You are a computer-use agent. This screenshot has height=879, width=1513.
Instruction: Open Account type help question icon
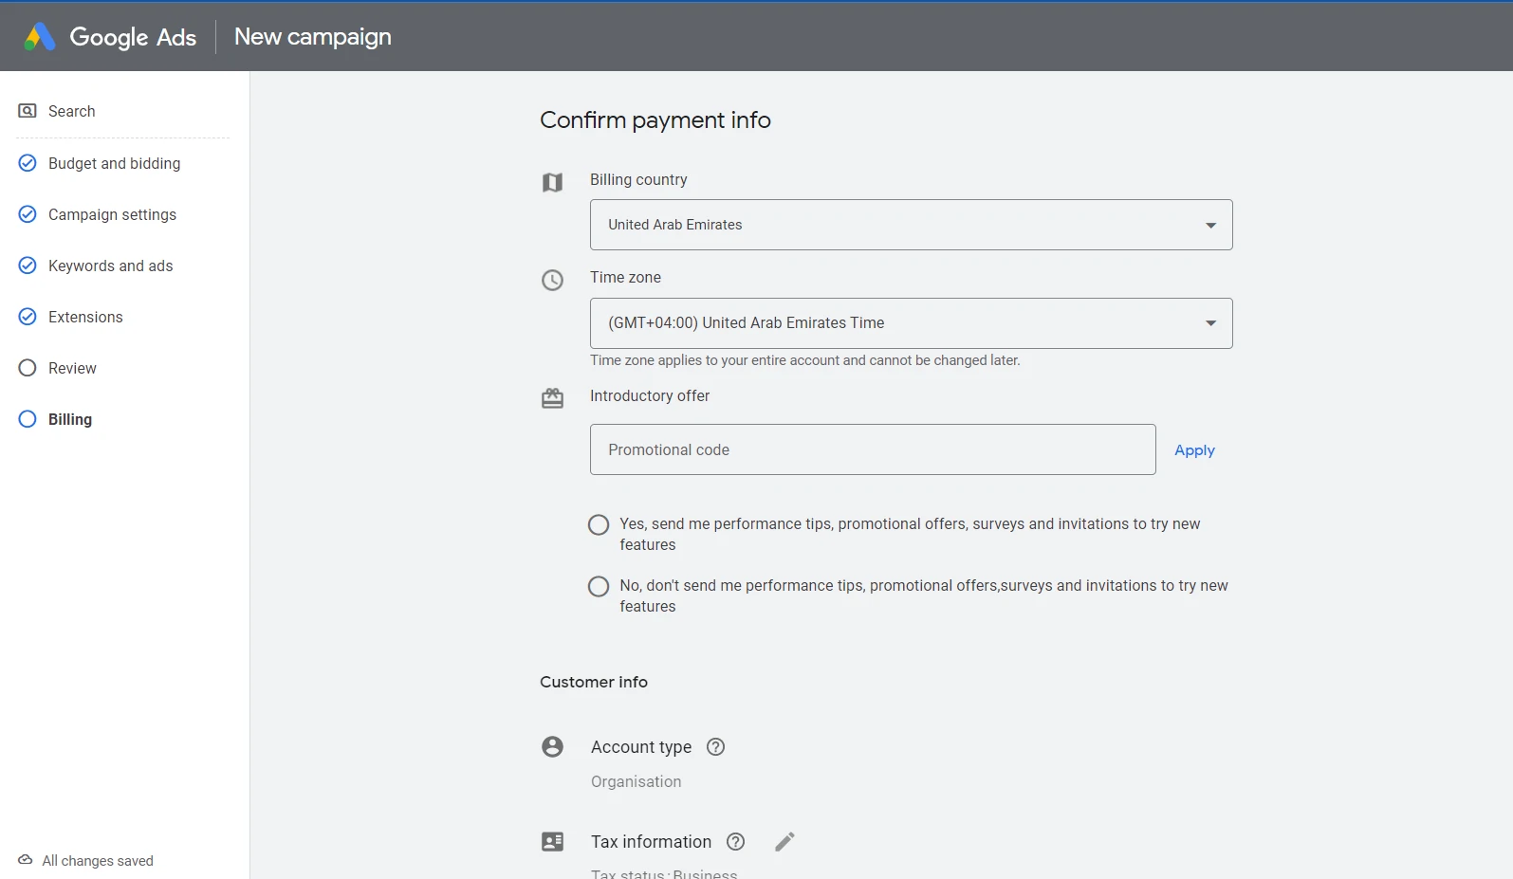pos(716,747)
